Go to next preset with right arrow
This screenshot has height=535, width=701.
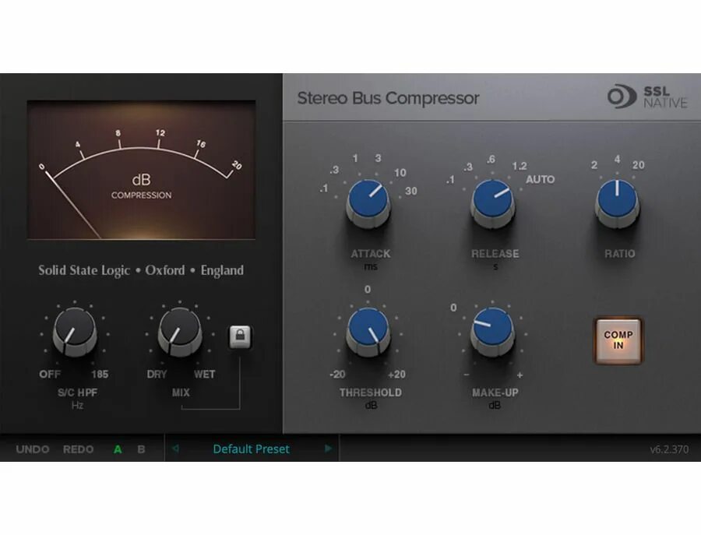[x=328, y=449]
